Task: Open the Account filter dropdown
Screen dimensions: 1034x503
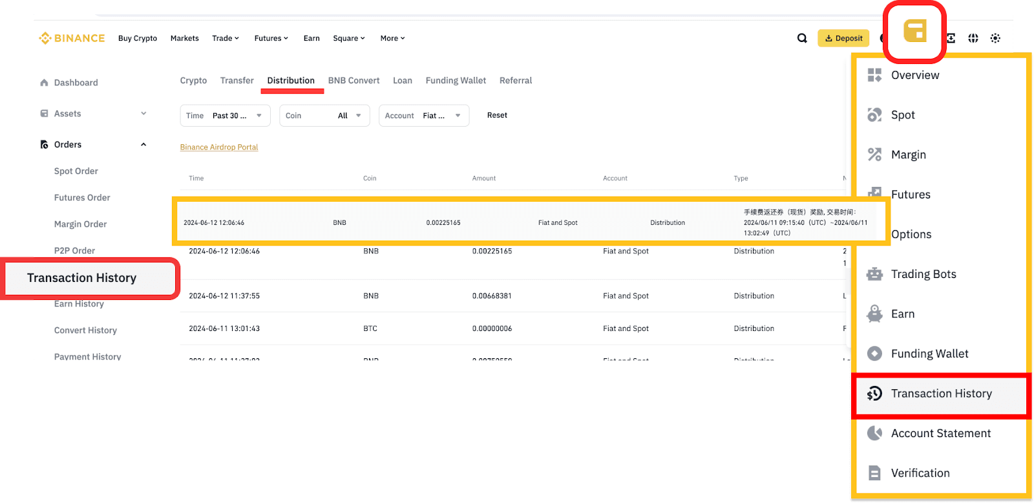Action: click(424, 116)
